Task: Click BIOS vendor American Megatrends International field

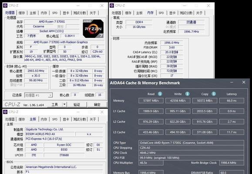Action: click(x=64, y=167)
